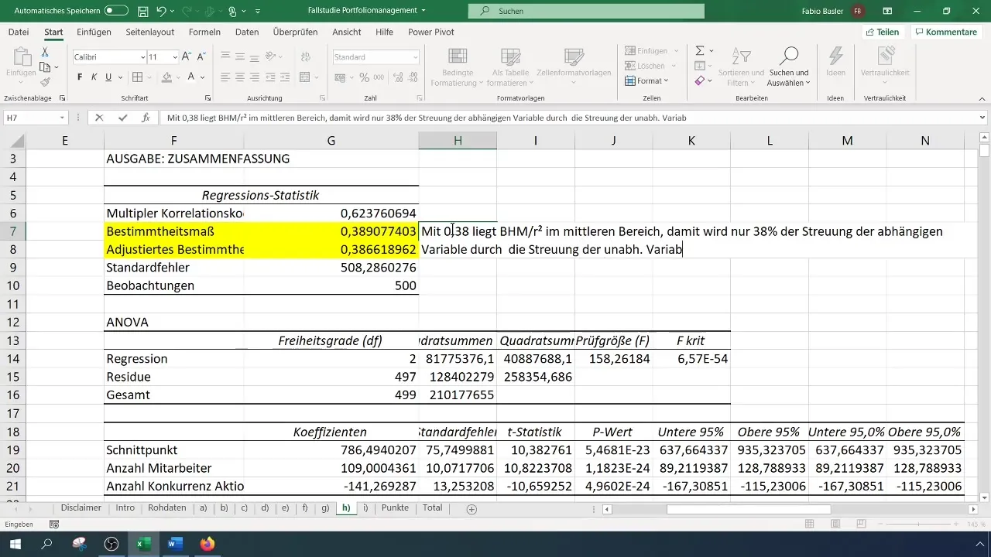Open Suchen und Auswählen menu
This screenshot has width=991, height=557.
(788, 67)
